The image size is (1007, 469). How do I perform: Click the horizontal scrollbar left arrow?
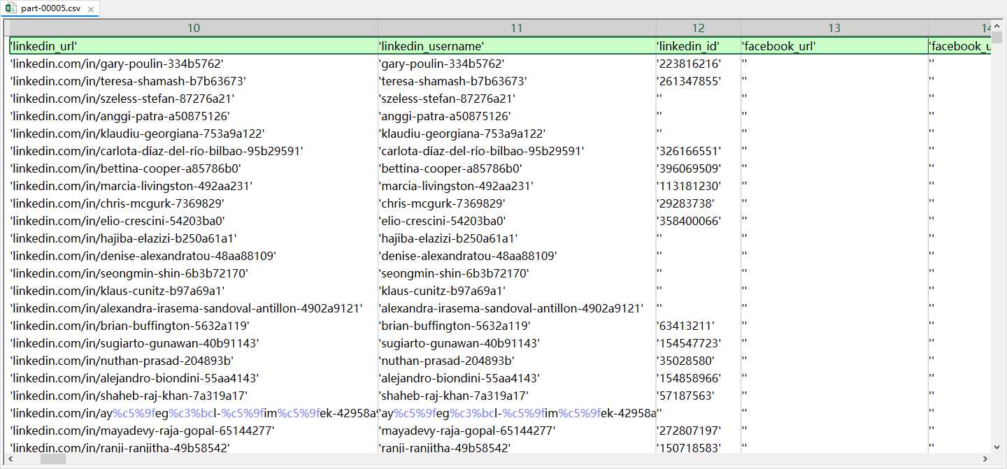click(10, 459)
